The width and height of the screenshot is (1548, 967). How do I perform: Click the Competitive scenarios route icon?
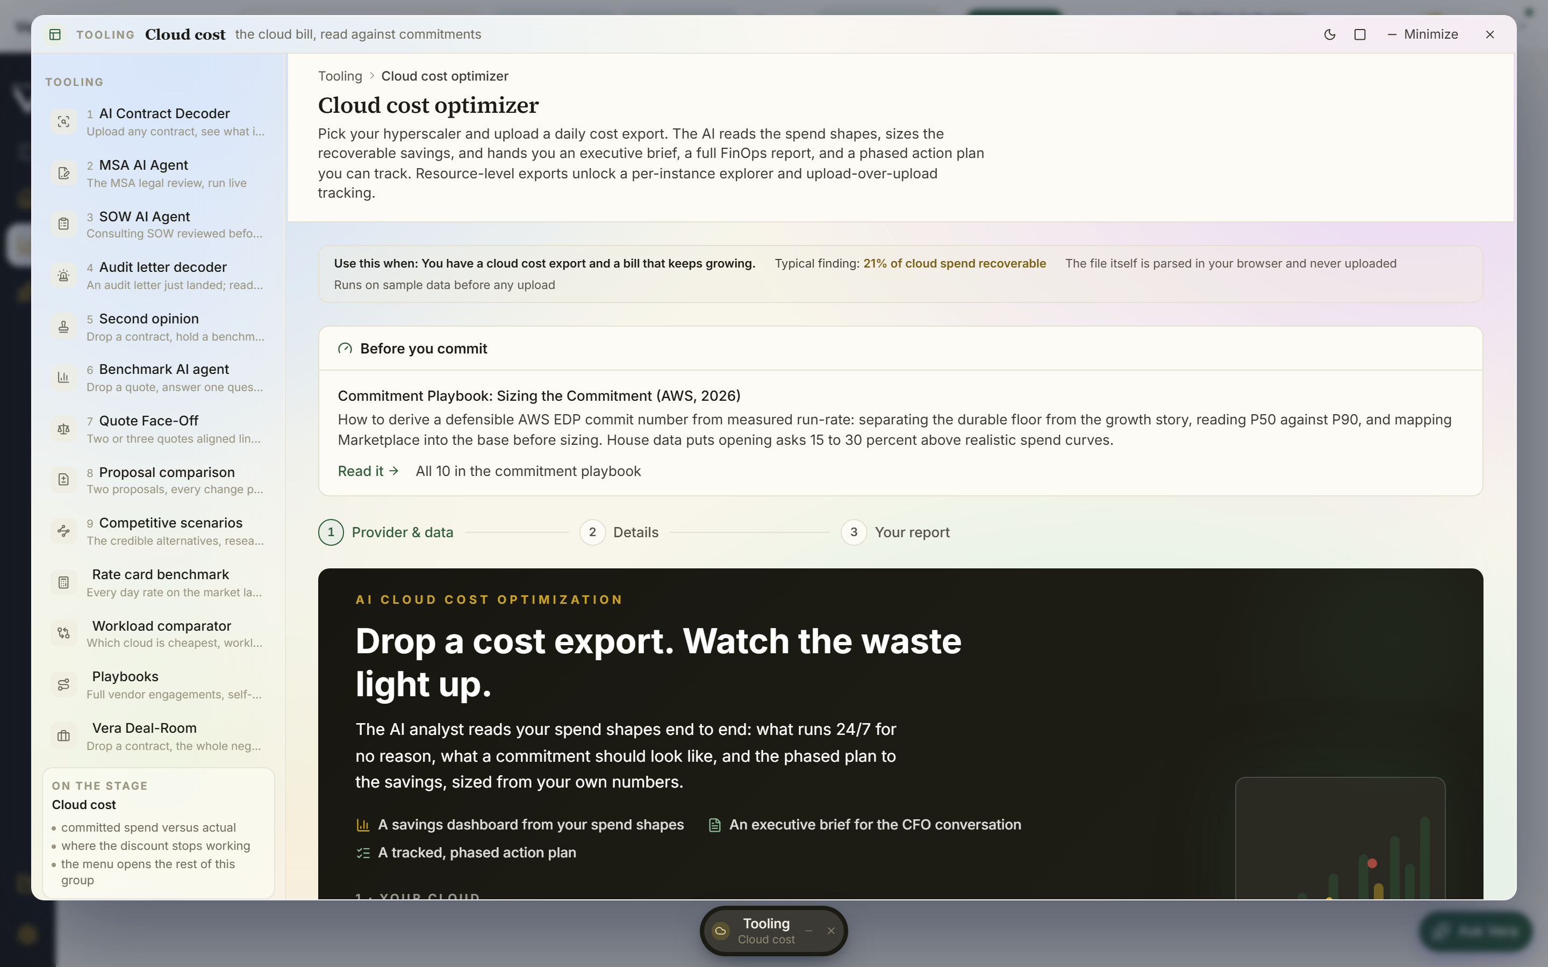point(63,531)
